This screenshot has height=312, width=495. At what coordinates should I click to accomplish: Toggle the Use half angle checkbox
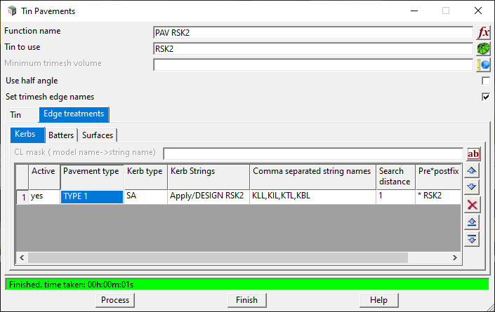[x=486, y=81]
